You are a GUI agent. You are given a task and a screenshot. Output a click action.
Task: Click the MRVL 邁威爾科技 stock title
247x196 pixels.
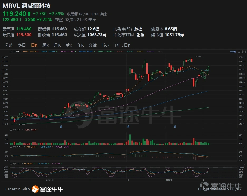(26, 6)
